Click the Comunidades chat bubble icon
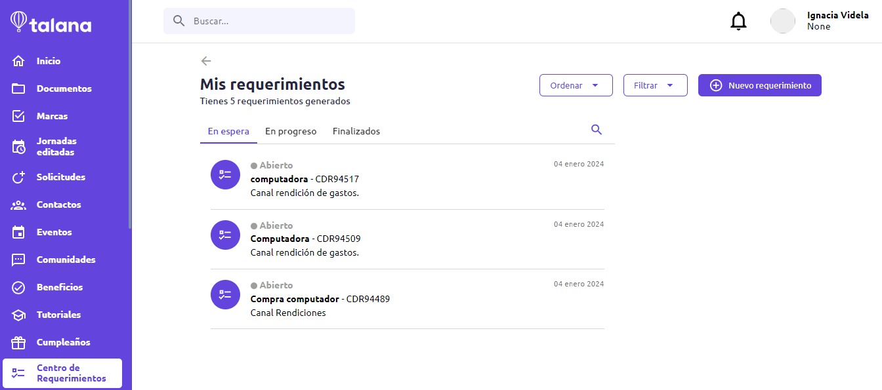The image size is (882, 390). coord(18,260)
